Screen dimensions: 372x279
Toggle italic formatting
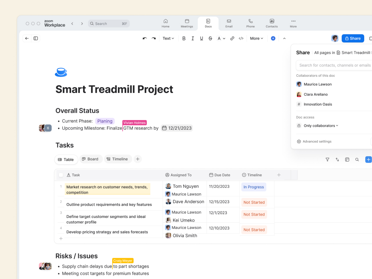pos(193,38)
